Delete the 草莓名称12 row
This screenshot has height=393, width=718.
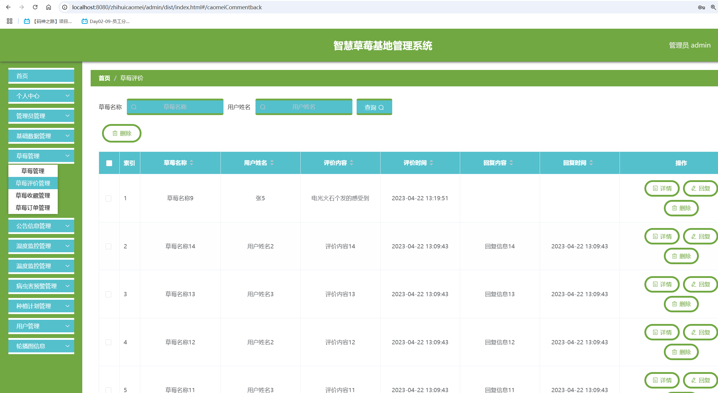coord(681,352)
